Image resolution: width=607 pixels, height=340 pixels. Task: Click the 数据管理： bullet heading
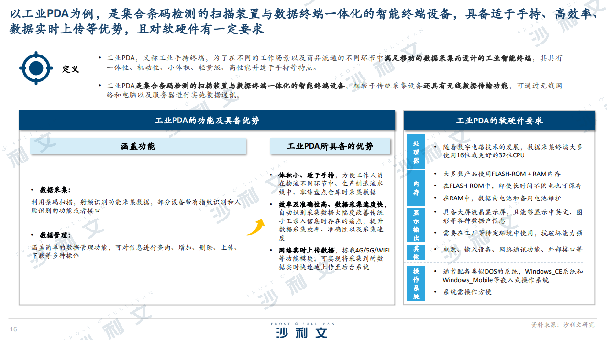(55, 235)
